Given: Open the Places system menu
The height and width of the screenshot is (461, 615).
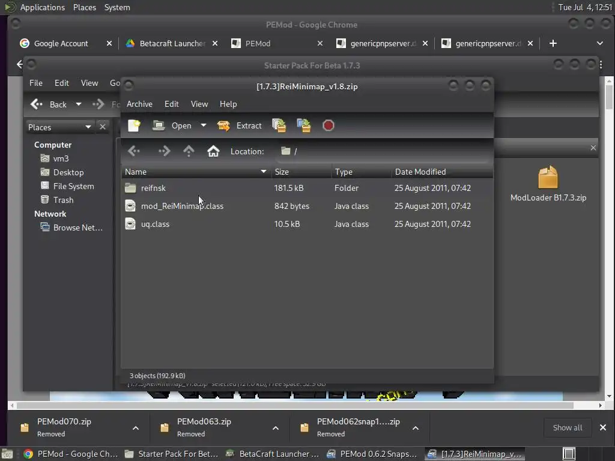Looking at the screenshot, I should click(84, 7).
